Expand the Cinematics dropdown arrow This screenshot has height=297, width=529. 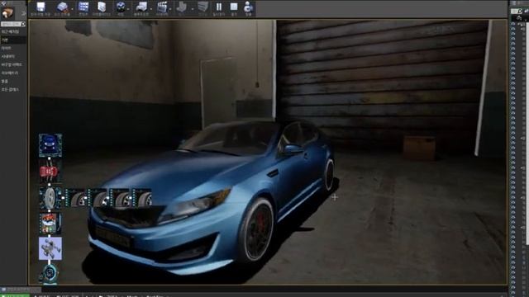[171, 9]
